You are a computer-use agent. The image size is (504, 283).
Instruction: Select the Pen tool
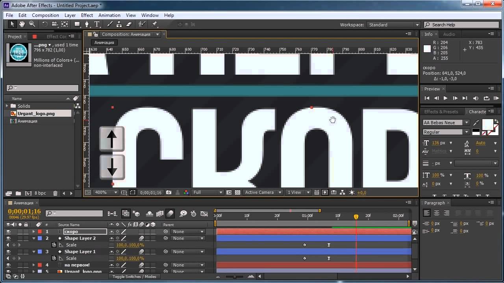point(87,24)
